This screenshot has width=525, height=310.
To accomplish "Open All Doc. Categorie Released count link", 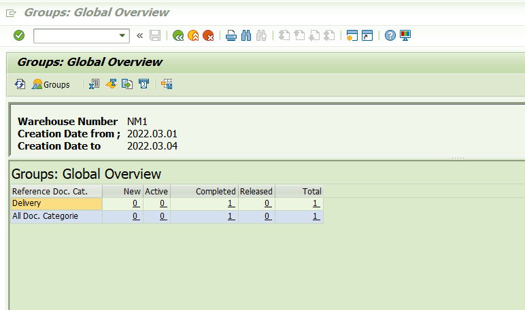I will [267, 216].
